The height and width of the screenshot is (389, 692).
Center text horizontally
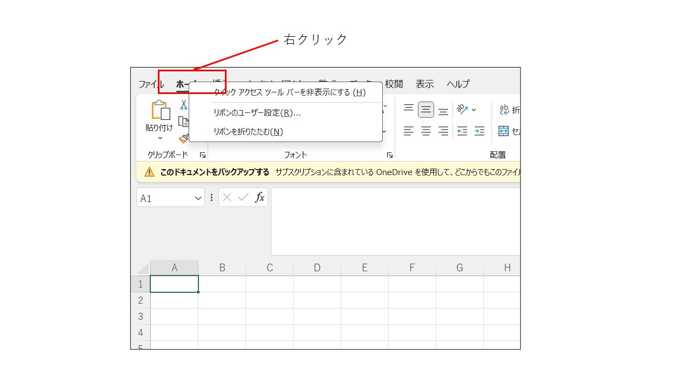click(x=426, y=131)
